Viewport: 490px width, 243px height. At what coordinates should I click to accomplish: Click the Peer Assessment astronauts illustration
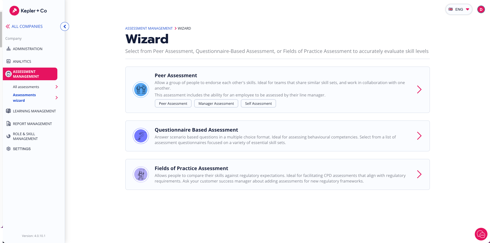[141, 90]
